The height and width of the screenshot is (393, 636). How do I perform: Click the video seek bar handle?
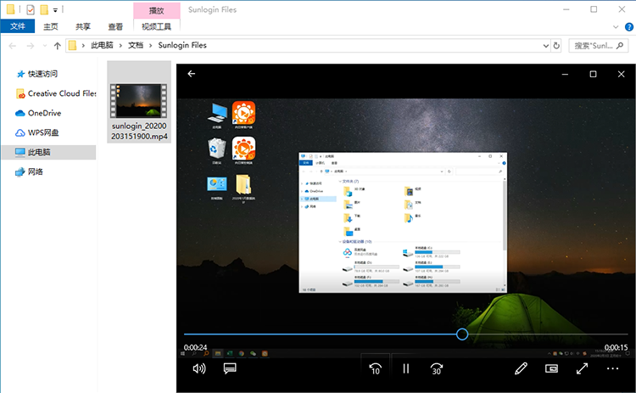click(x=462, y=334)
